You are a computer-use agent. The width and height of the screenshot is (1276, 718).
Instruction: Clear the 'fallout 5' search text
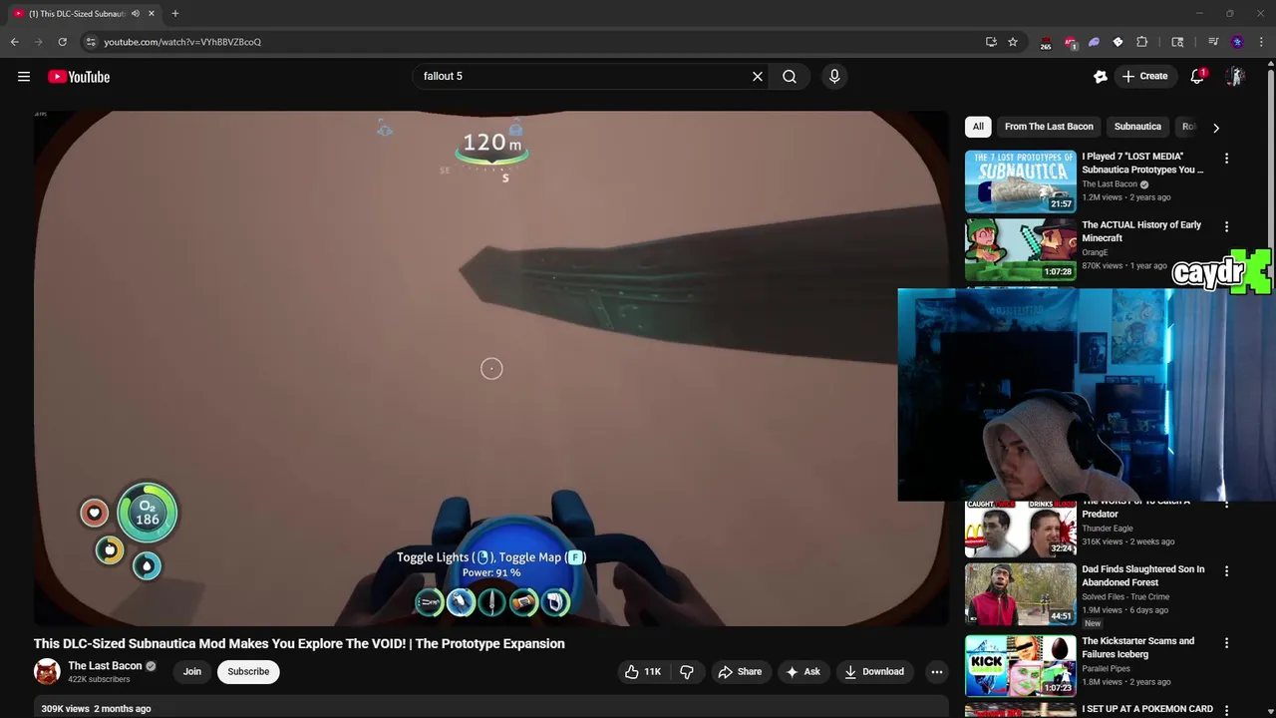(x=758, y=76)
